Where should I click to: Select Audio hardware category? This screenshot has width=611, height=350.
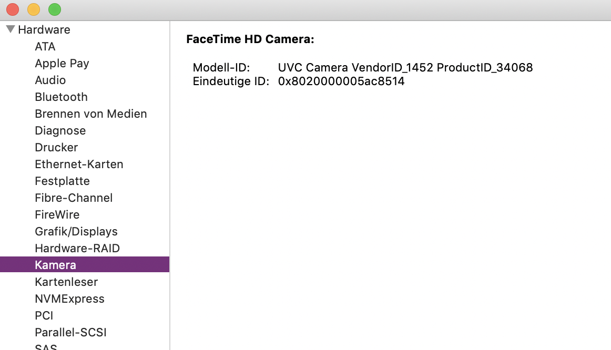pos(50,80)
